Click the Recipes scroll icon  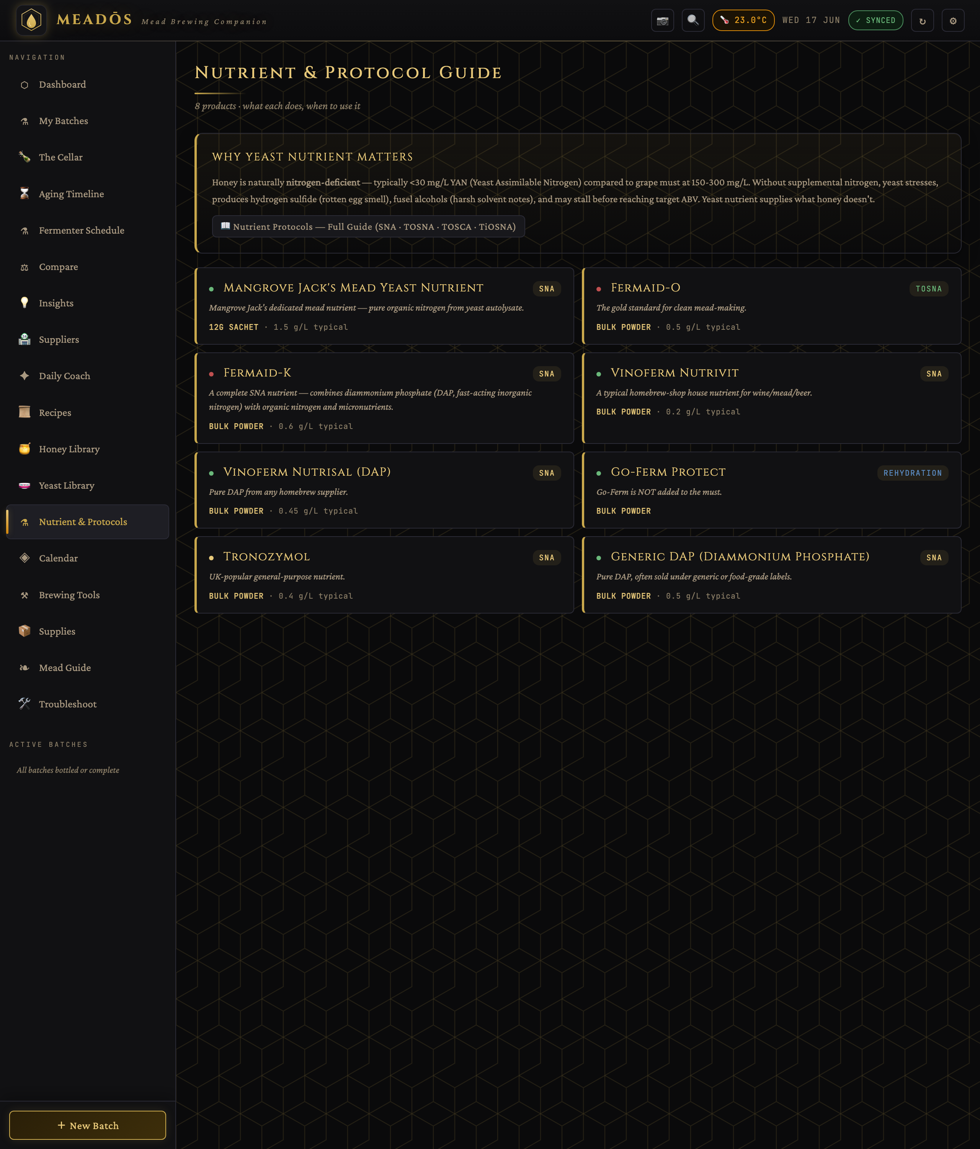point(24,412)
